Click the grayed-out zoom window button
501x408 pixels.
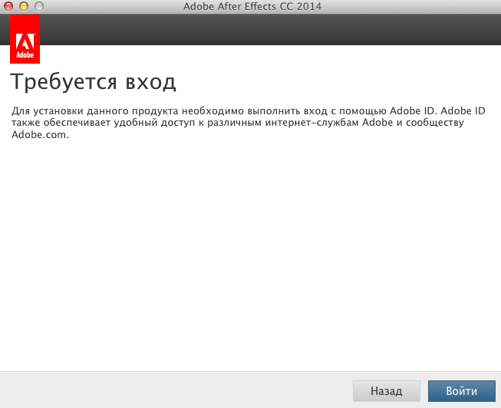click(39, 6)
